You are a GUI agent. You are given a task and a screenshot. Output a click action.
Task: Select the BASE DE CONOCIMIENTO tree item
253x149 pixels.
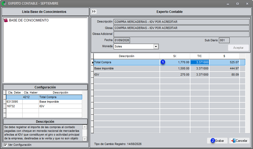click(x=29, y=20)
